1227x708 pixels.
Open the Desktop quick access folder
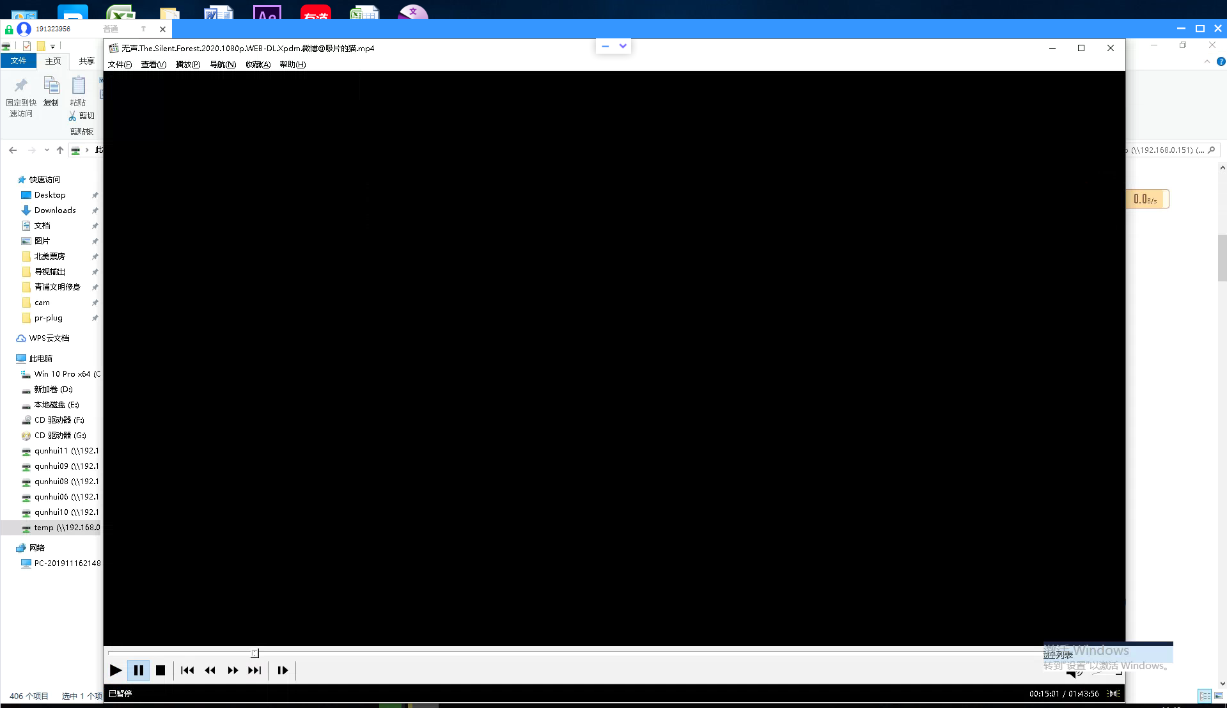pyautogui.click(x=50, y=195)
